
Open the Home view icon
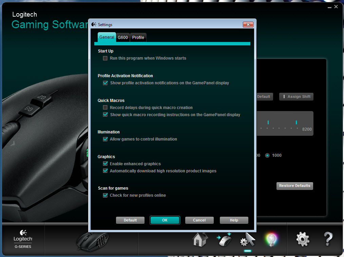click(x=200, y=239)
